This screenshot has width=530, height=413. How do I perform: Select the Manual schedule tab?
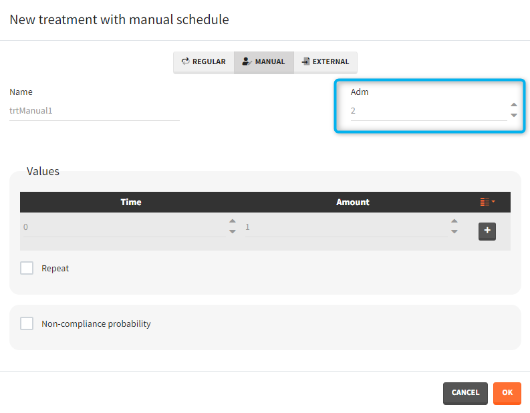pos(263,62)
